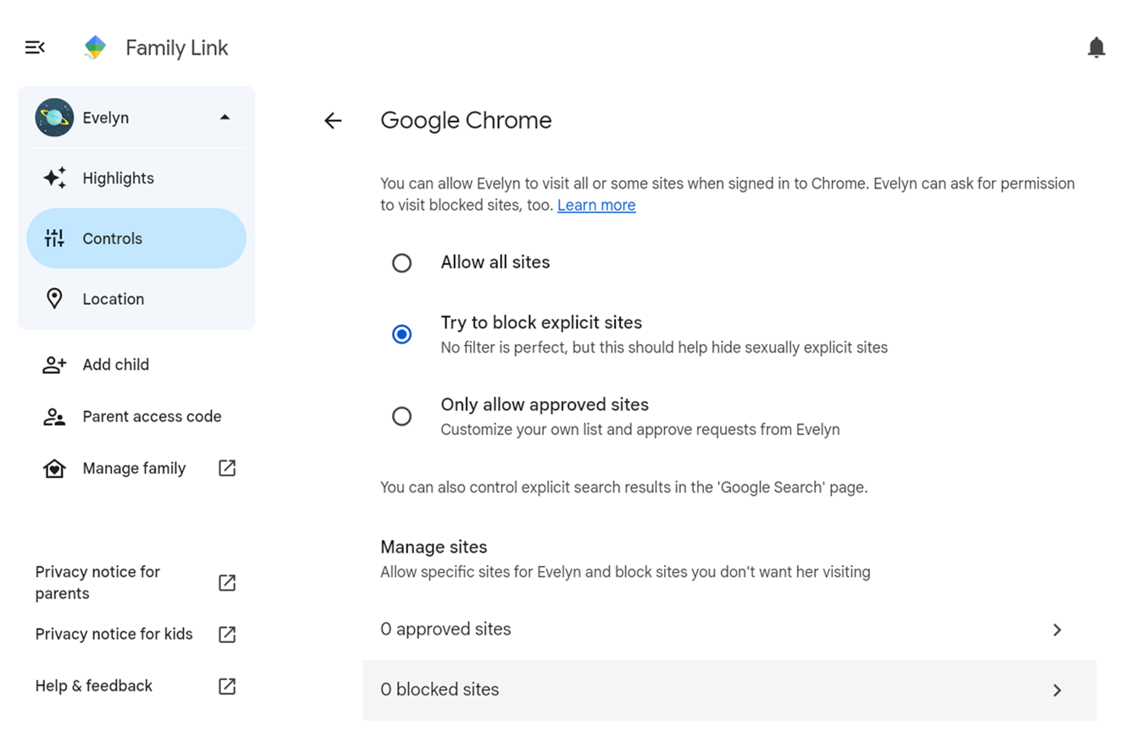This screenshot has width=1130, height=748.
Task: Click the external-link icon beside Privacy notice for kids
Action: click(x=227, y=635)
